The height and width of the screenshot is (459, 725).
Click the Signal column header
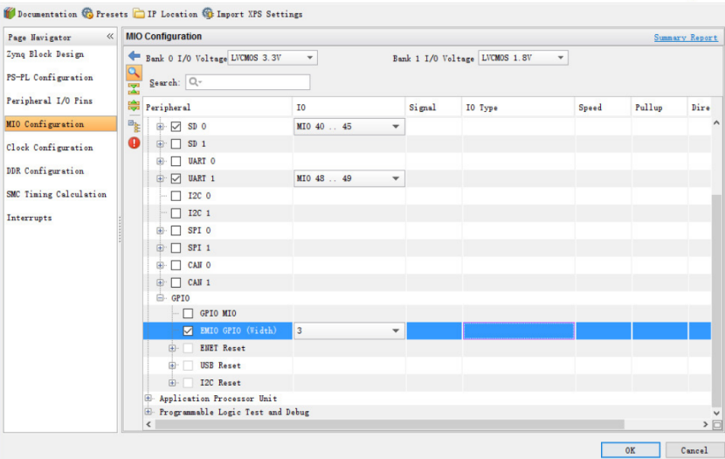[x=434, y=108]
